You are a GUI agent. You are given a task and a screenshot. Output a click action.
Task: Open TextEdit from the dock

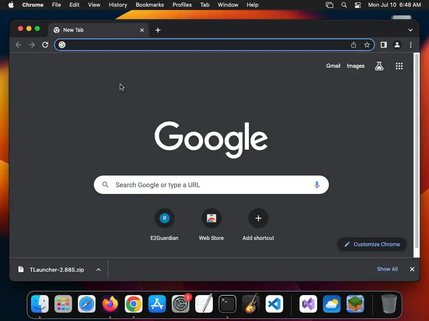coord(204,304)
